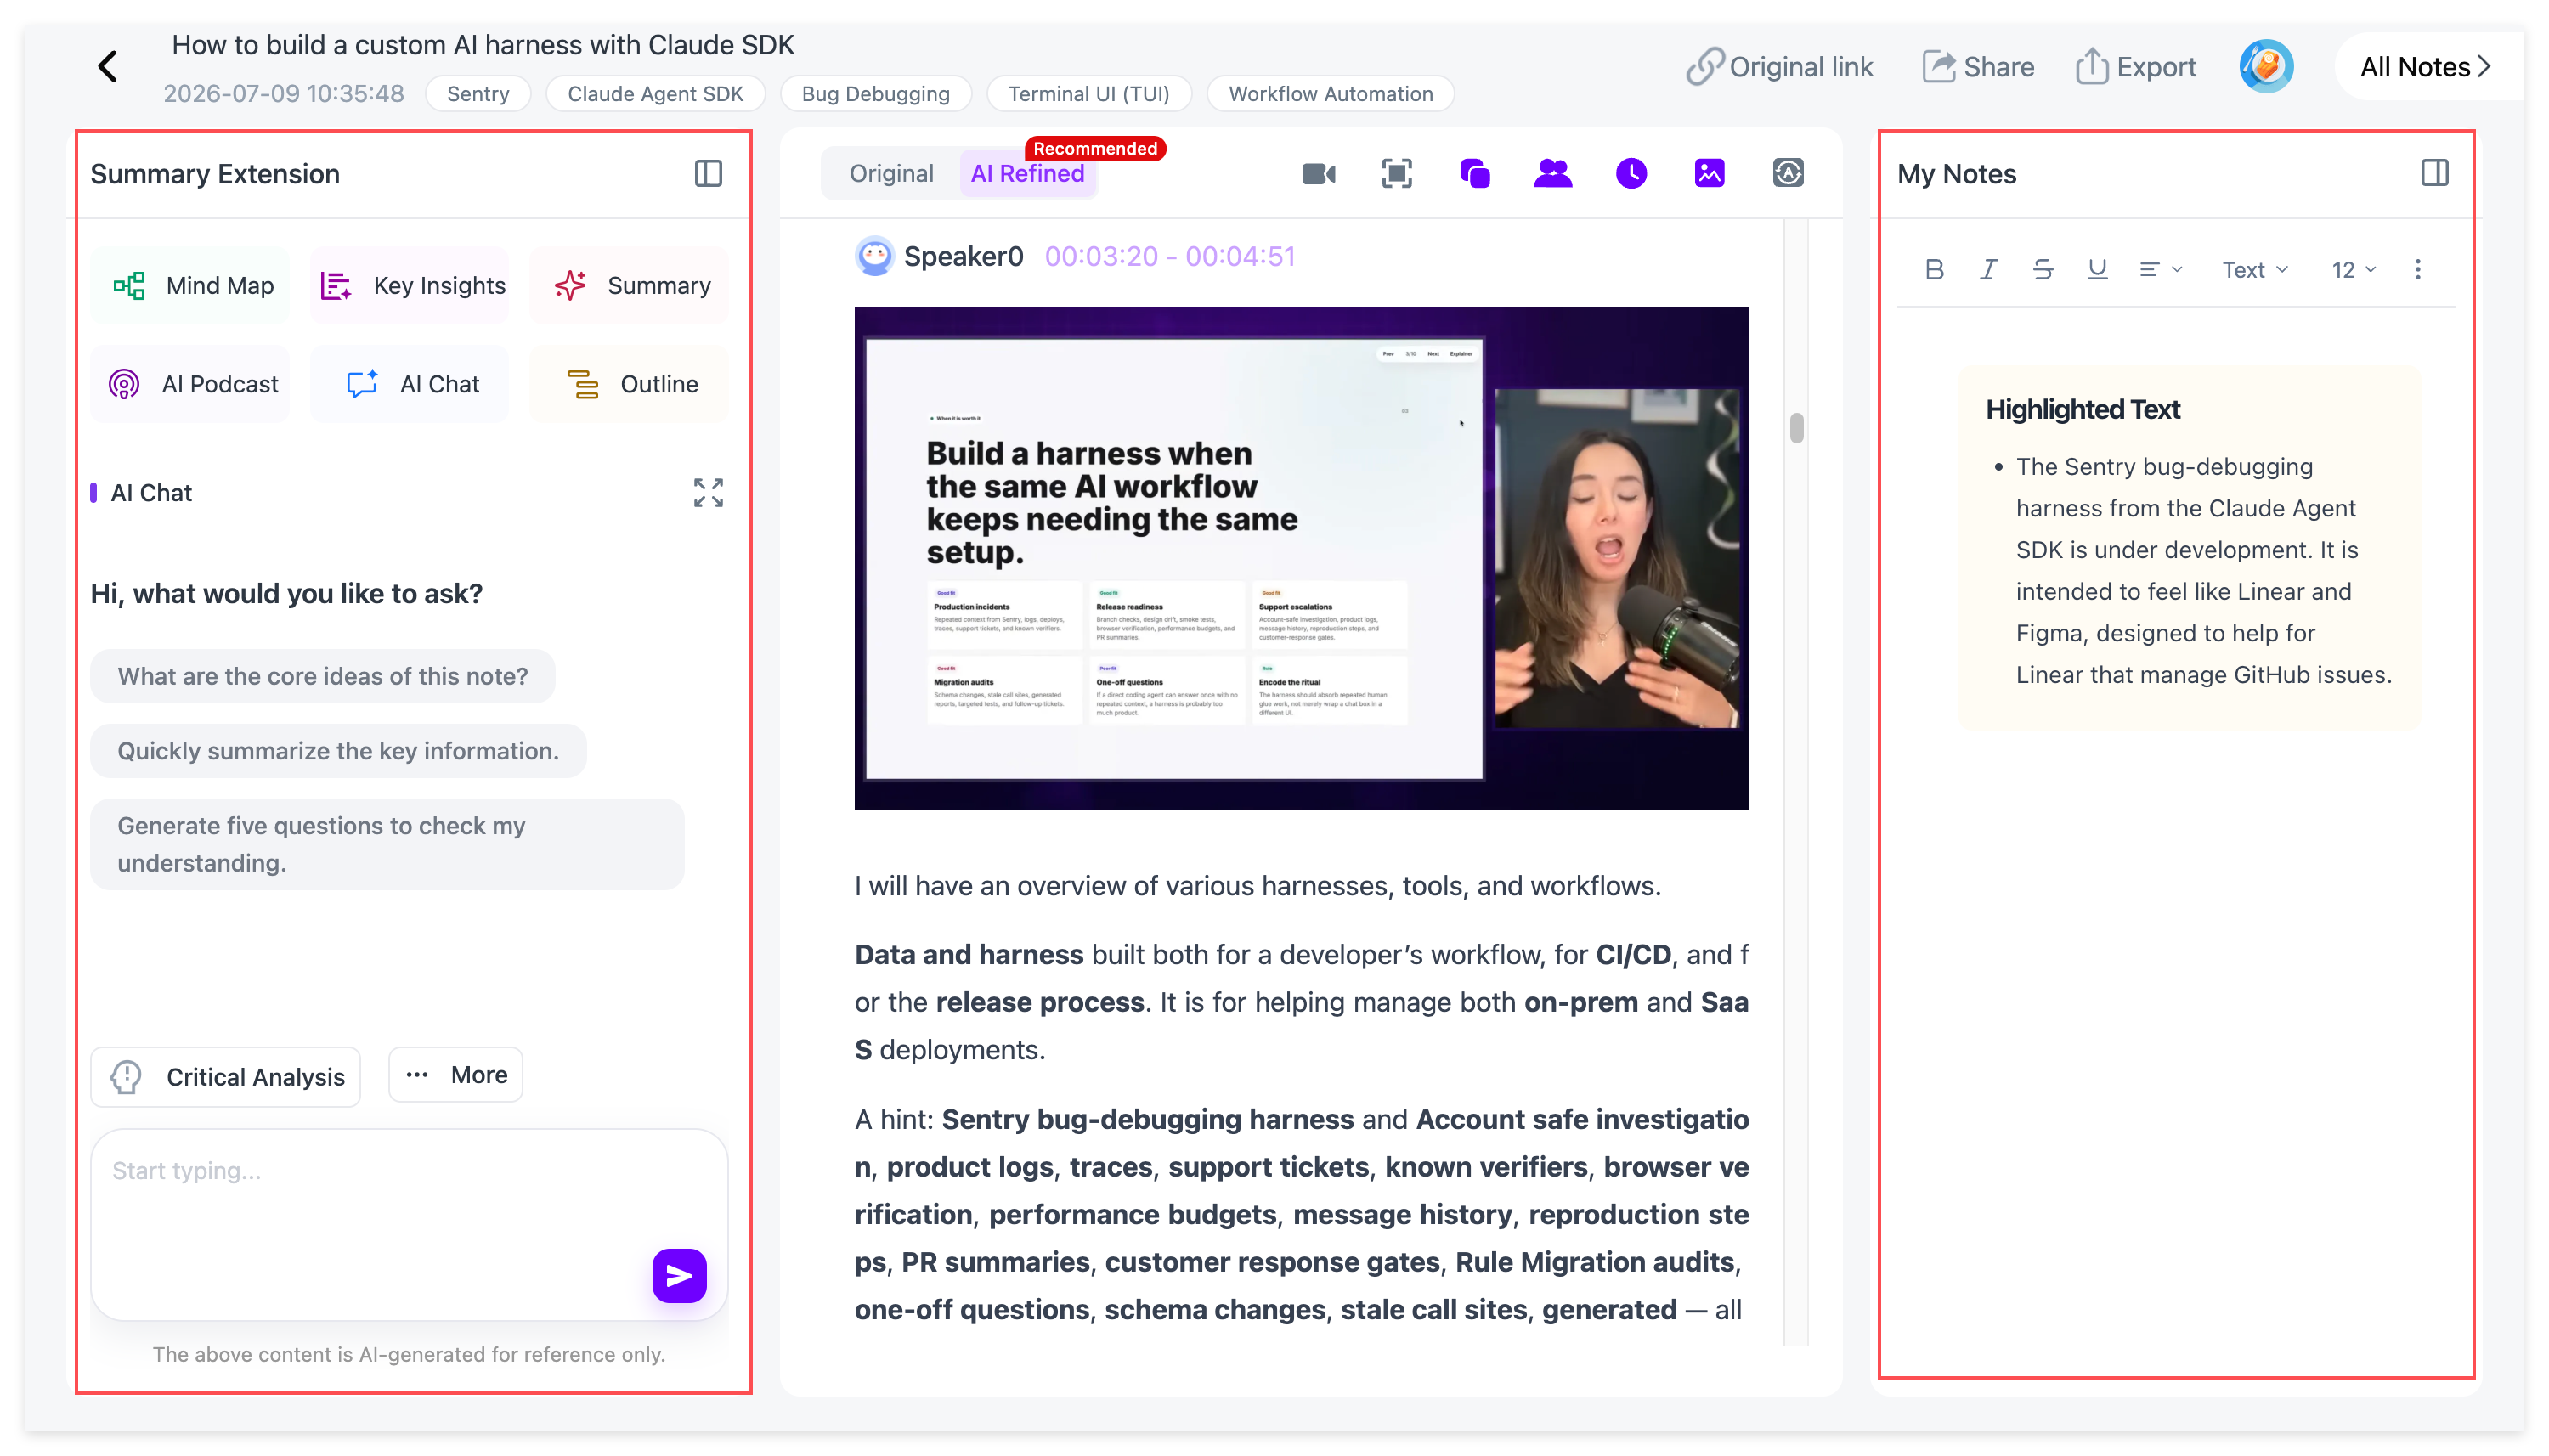Click the Export button
Screen dimensions: 2549x1456
(2135, 67)
